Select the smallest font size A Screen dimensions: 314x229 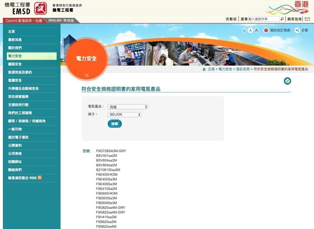click(244, 31)
